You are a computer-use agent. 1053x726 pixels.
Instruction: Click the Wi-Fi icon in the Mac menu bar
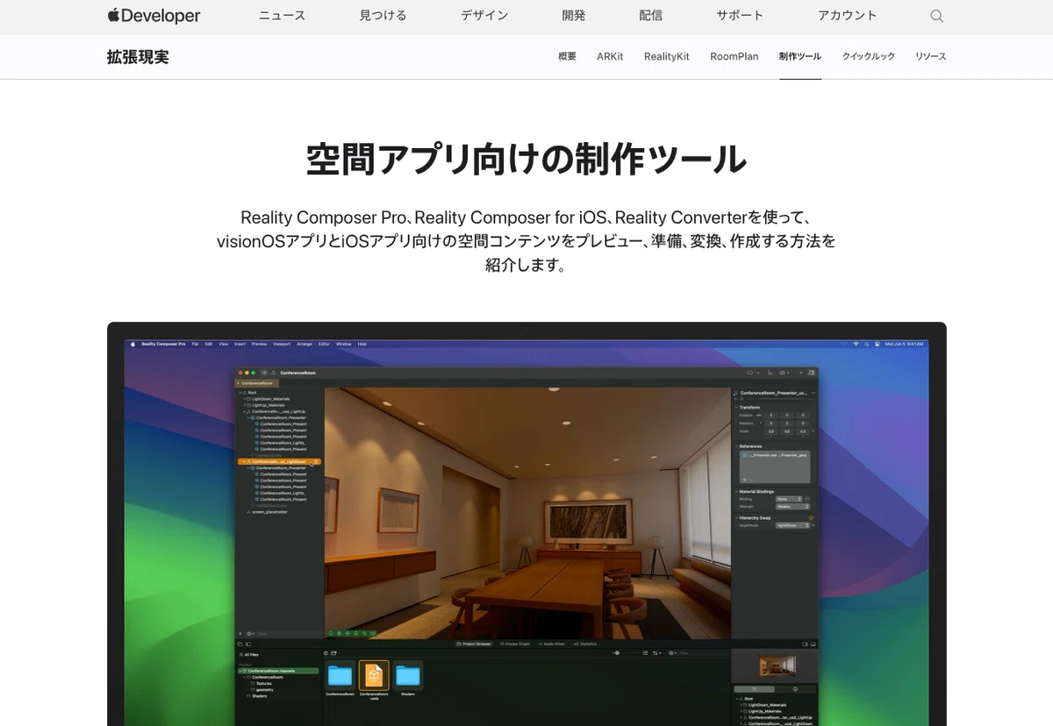tap(856, 344)
